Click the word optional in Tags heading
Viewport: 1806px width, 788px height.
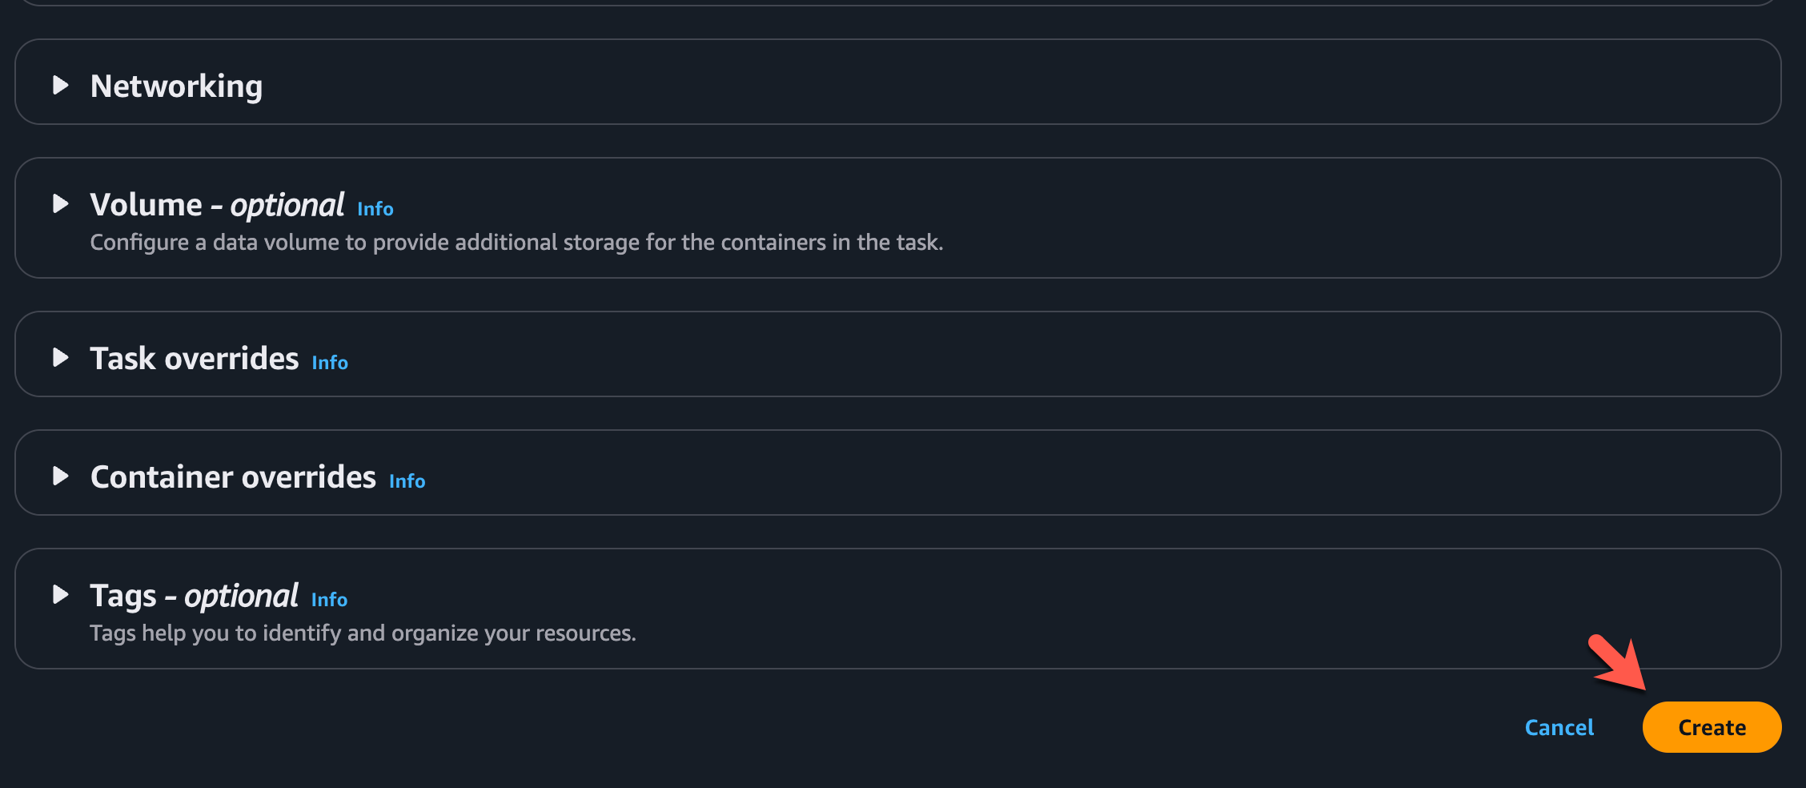click(241, 596)
